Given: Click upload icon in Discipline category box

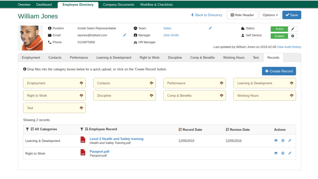Looking at the screenshot, I should coord(151,96).
